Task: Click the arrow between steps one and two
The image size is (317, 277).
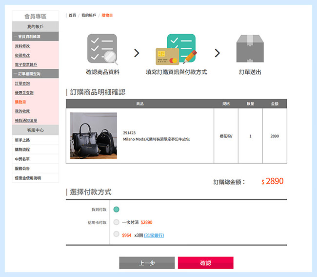Action: click(x=137, y=53)
